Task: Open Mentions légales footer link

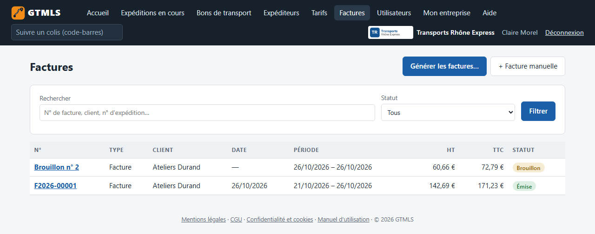Action: [x=204, y=220]
